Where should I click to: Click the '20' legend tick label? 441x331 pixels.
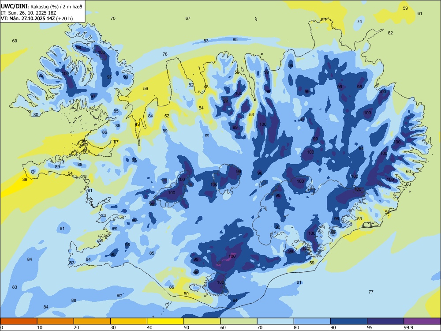76,327
